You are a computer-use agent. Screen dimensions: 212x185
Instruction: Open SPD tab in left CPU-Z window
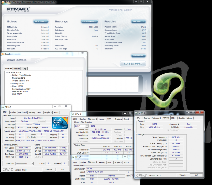pyautogui.click(x=39, y=112)
